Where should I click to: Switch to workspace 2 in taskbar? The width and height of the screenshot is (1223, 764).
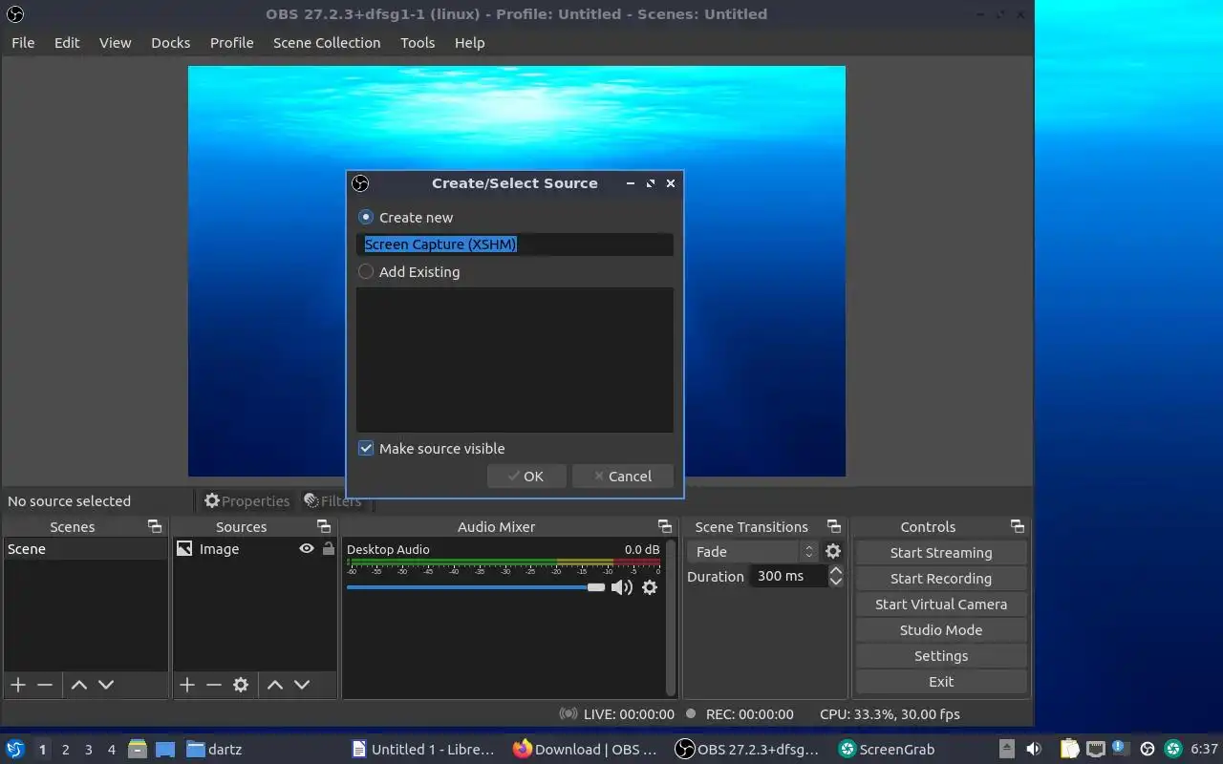pyautogui.click(x=65, y=750)
